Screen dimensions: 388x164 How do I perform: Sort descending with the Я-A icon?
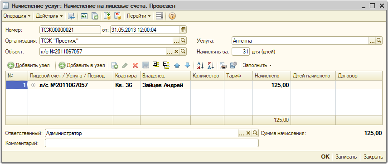click(x=211, y=65)
